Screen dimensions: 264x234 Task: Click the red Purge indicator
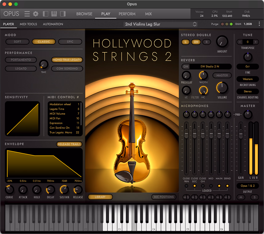coord(222,24)
